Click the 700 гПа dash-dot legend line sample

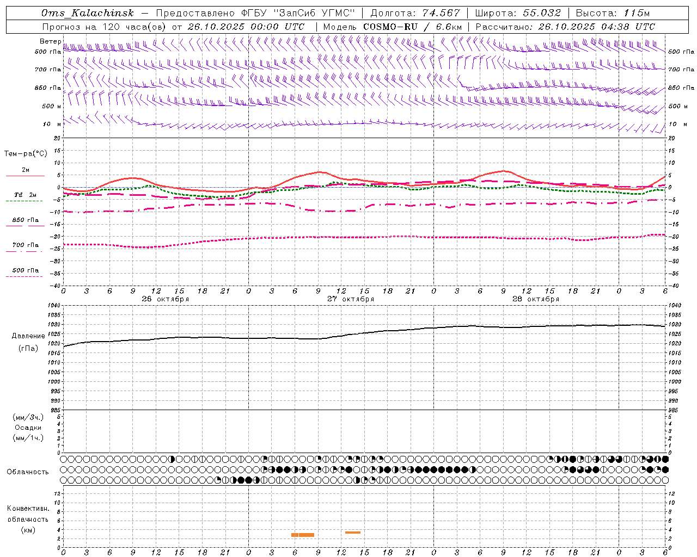[x=24, y=251]
